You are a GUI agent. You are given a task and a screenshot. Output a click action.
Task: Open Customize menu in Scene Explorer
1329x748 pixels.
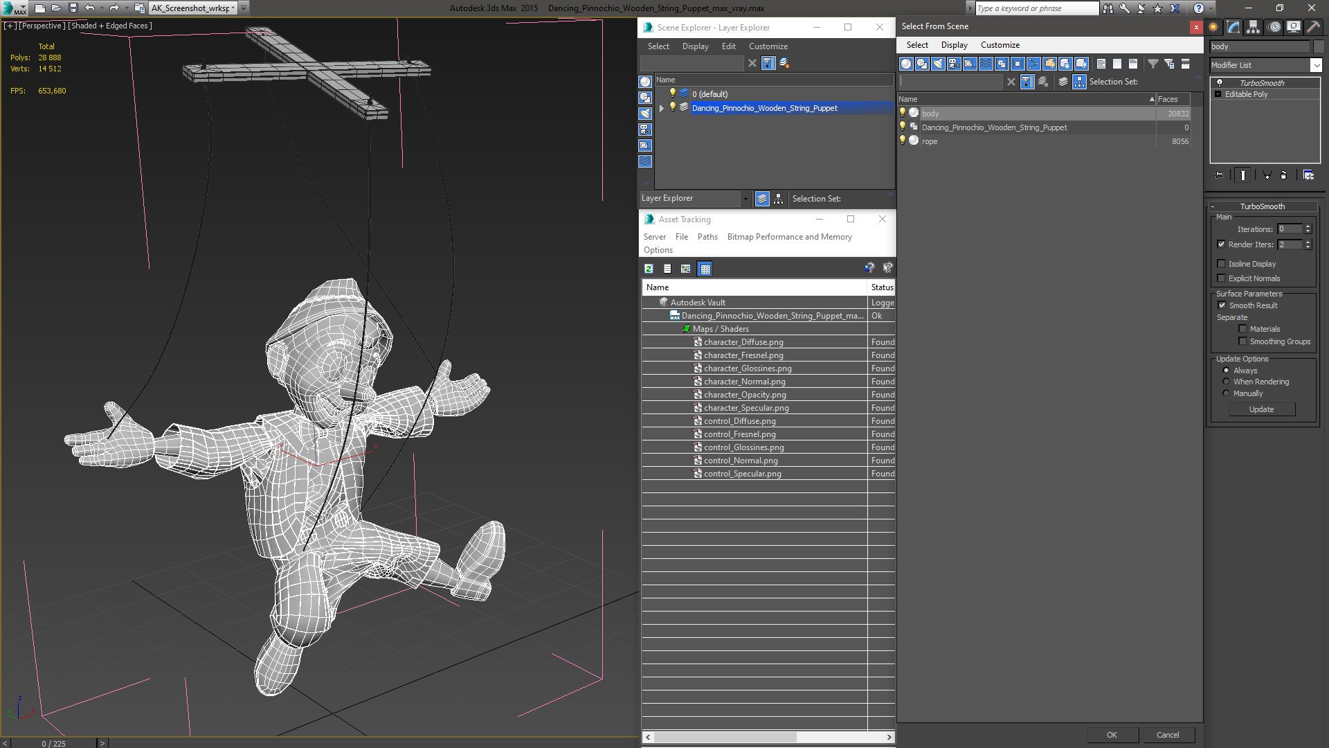click(768, 46)
